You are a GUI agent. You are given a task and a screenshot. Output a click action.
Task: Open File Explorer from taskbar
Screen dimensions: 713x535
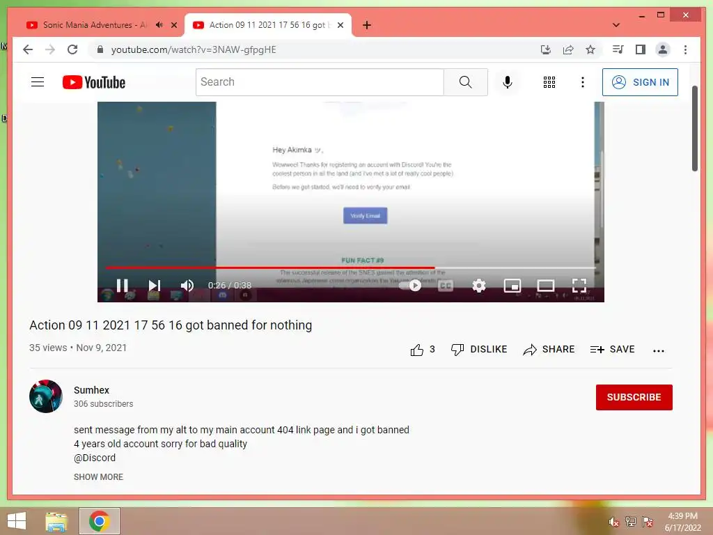click(56, 521)
